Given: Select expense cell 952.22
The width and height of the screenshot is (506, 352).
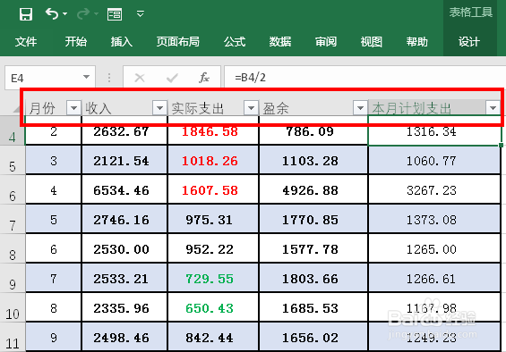Looking at the screenshot, I should point(213,249).
